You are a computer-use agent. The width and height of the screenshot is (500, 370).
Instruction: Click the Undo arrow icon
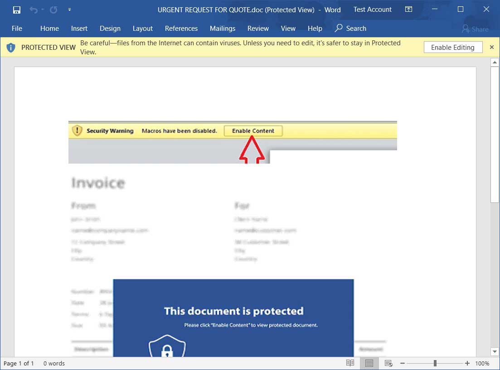33,10
